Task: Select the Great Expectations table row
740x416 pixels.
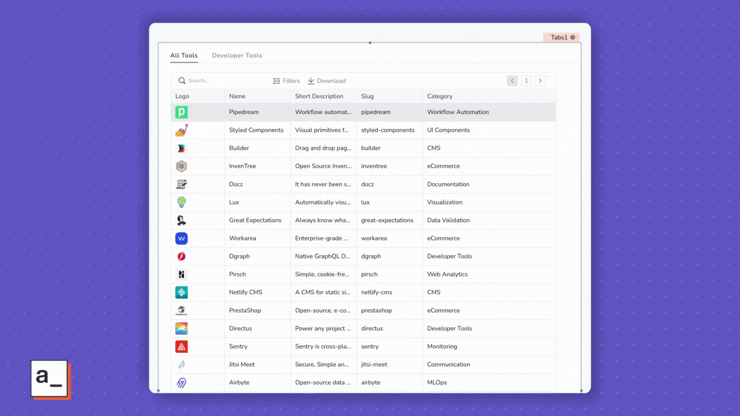Action: [255, 220]
